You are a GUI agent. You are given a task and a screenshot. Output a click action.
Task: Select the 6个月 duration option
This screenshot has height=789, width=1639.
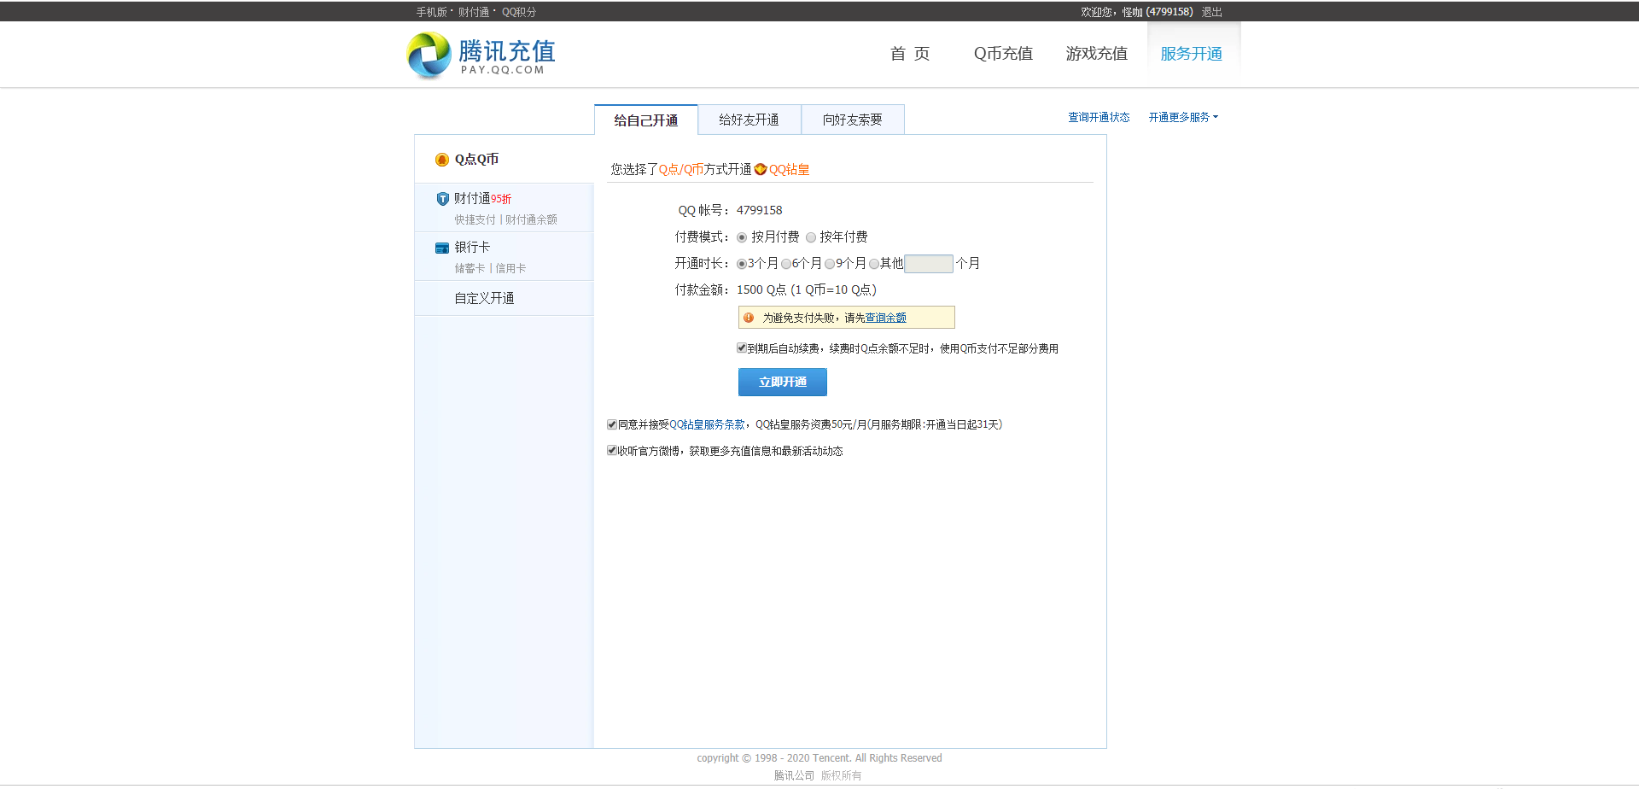(x=786, y=264)
